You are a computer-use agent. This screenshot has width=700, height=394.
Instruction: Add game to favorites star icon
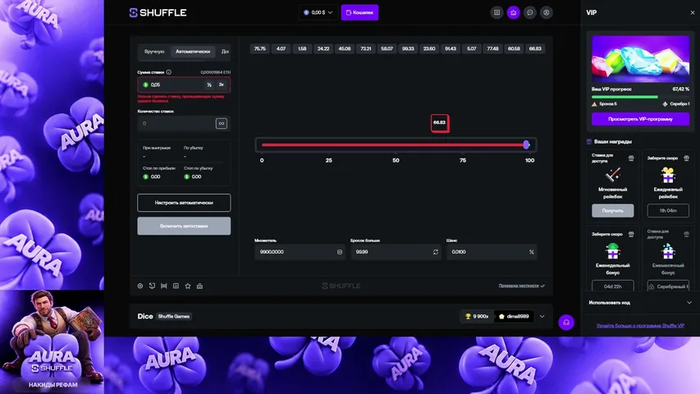(188, 286)
